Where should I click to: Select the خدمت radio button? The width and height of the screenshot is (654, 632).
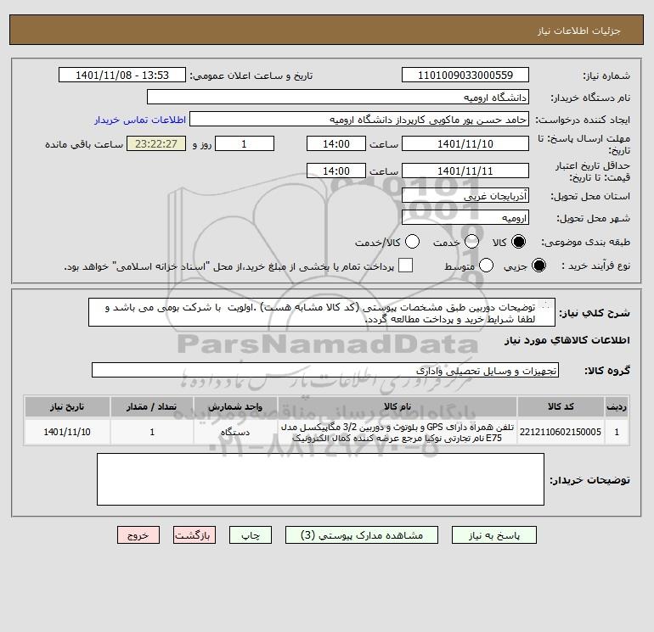coord(471,242)
